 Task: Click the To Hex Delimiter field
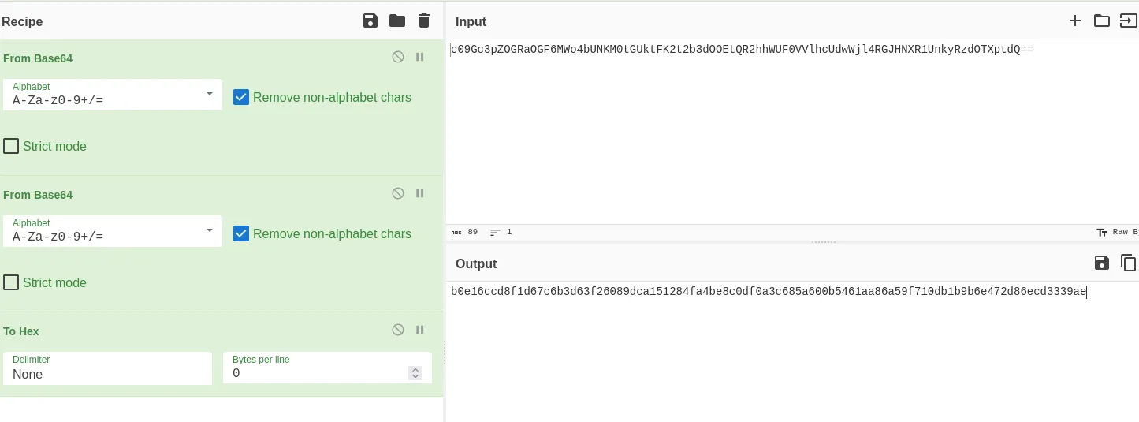(x=107, y=368)
